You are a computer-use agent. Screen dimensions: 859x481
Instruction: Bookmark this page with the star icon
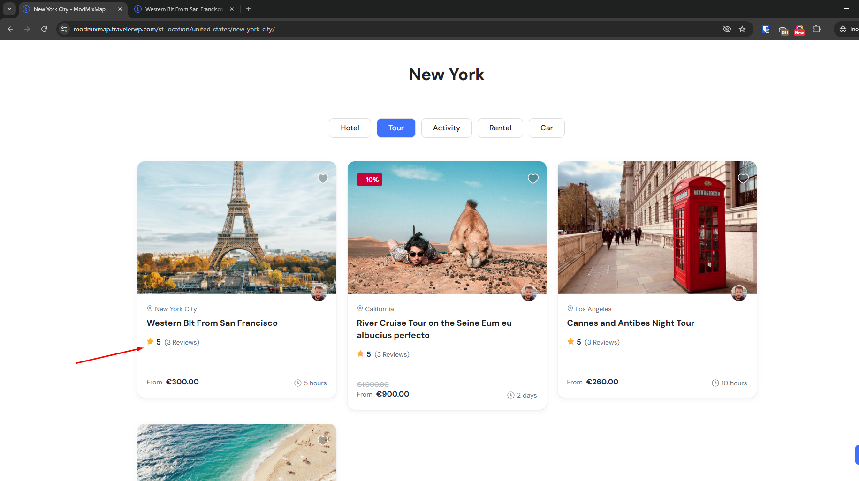(x=742, y=29)
